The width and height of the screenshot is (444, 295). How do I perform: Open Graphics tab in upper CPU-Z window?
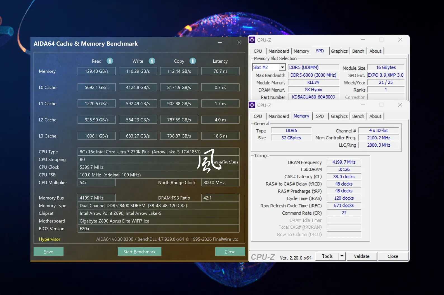tap(339, 51)
